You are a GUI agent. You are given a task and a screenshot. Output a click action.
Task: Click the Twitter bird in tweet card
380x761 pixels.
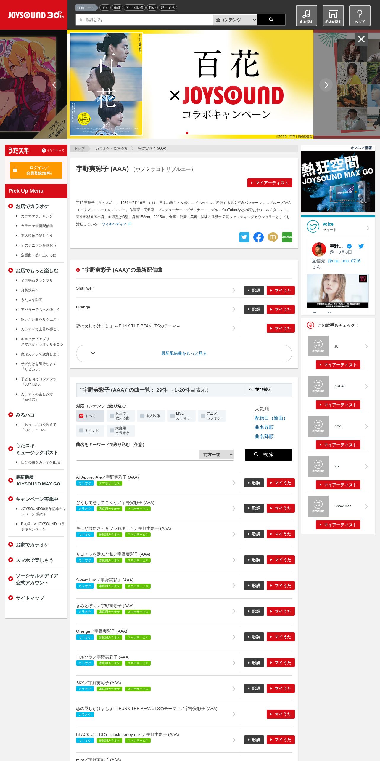(x=361, y=246)
